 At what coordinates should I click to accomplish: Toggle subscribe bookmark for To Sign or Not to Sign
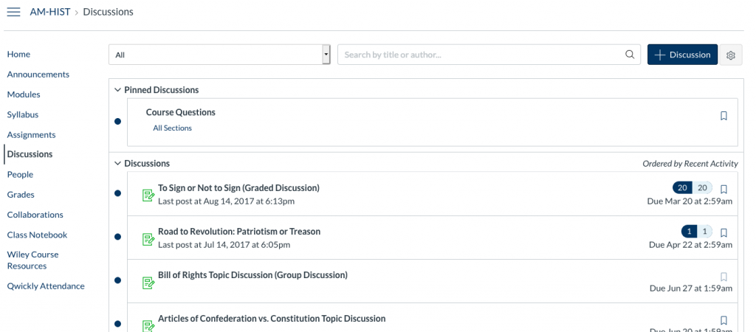(724, 189)
